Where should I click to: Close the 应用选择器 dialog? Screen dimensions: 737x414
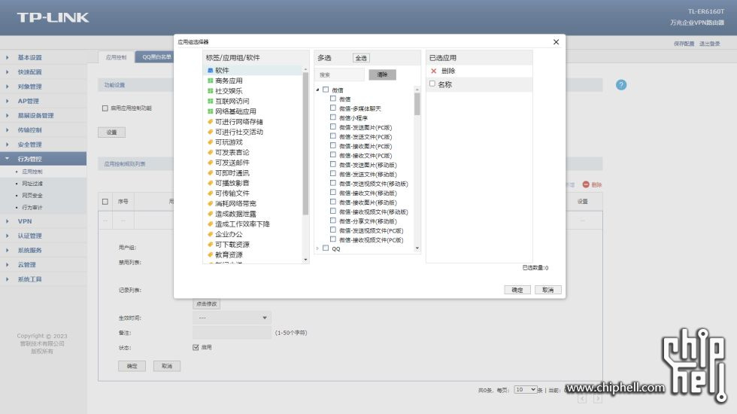pyautogui.click(x=556, y=42)
